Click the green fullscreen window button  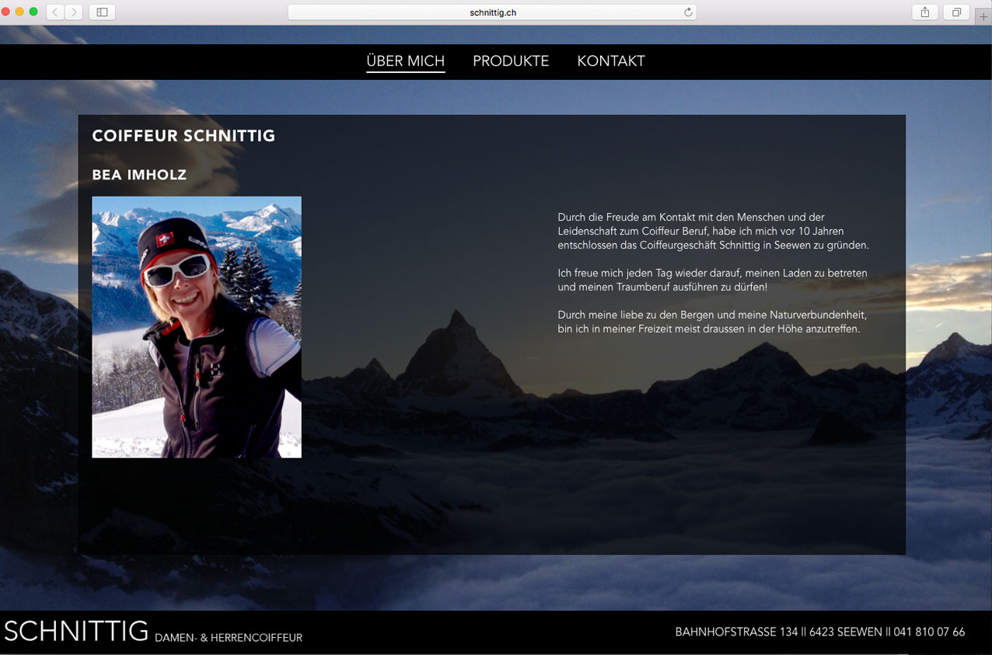33,12
